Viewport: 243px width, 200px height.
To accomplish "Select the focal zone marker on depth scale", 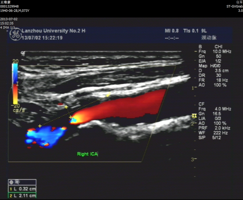I will click(x=194, y=116).
